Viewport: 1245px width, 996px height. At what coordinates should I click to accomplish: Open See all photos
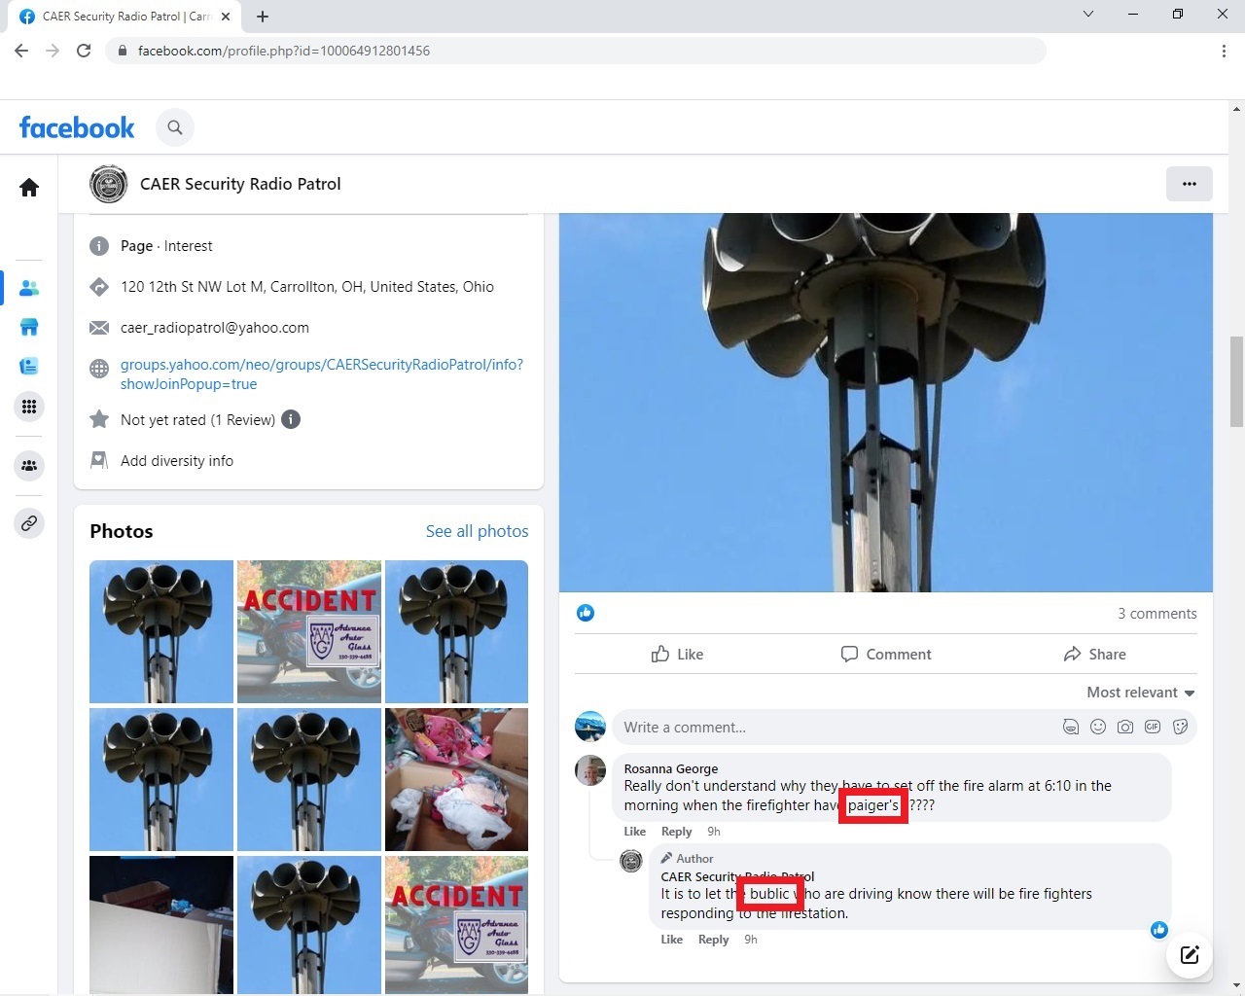tap(477, 531)
